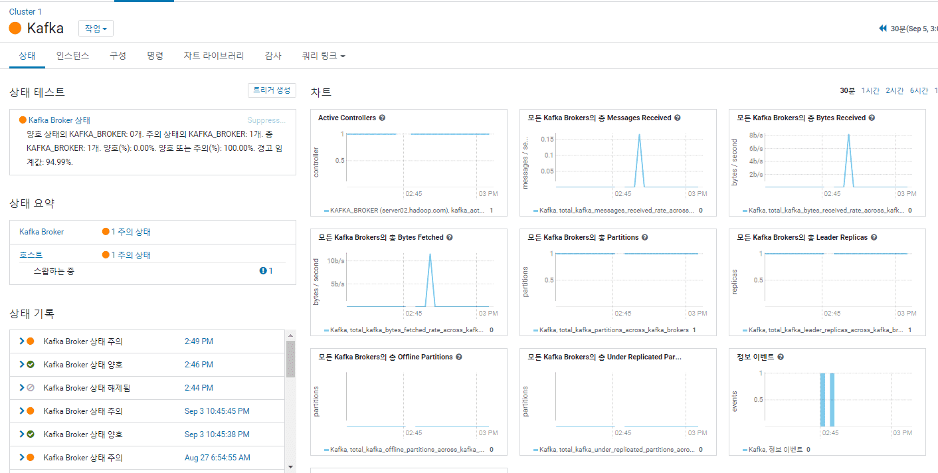
Task: Click the rewind time range double-arrow icon
Action: [x=883, y=29]
